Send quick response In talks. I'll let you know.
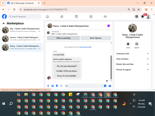This screenshot has width=155, height=116. coord(67,71)
